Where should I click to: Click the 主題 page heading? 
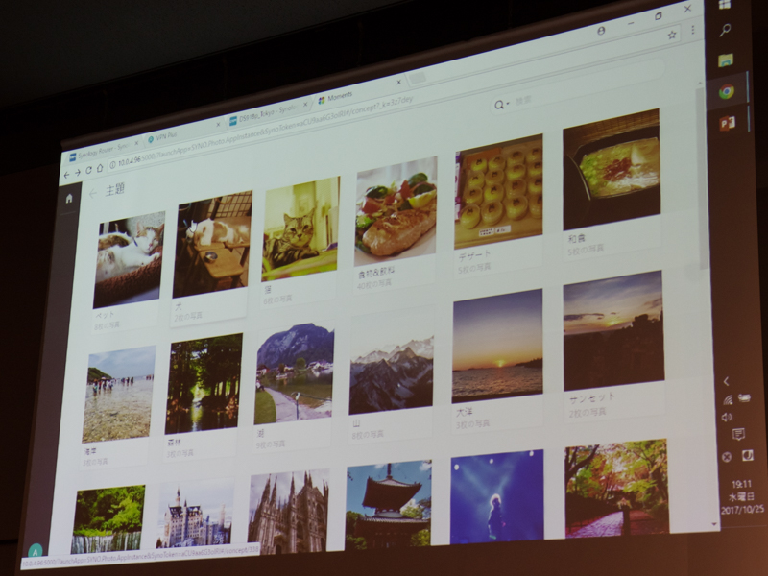click(x=115, y=189)
